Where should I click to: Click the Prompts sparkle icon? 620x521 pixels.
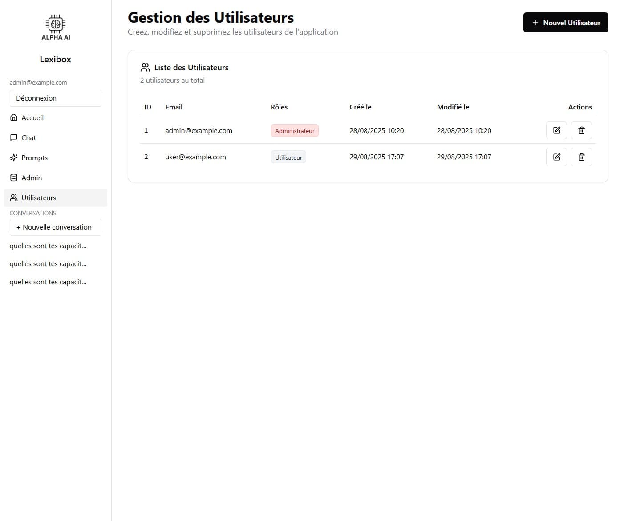pyautogui.click(x=14, y=158)
